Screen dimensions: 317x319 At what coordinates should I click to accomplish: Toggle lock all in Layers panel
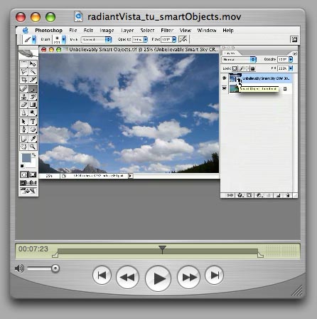point(253,68)
